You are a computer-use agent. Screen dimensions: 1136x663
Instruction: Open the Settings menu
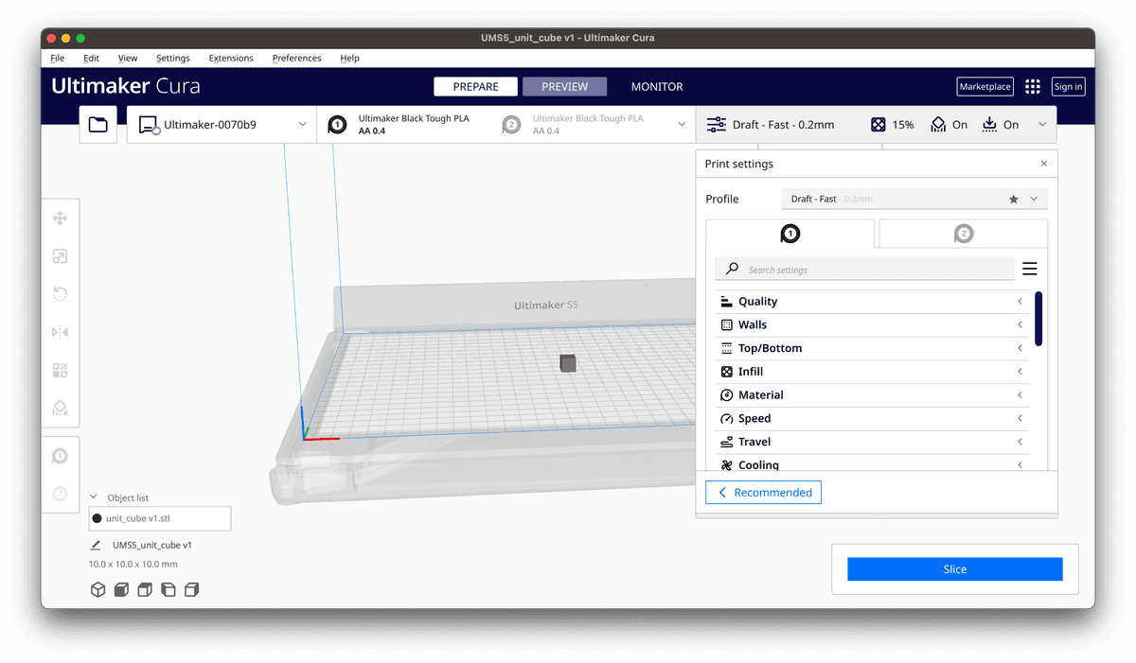point(173,58)
